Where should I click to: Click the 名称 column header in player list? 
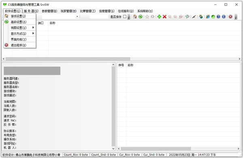pyautogui.click(x=130, y=65)
